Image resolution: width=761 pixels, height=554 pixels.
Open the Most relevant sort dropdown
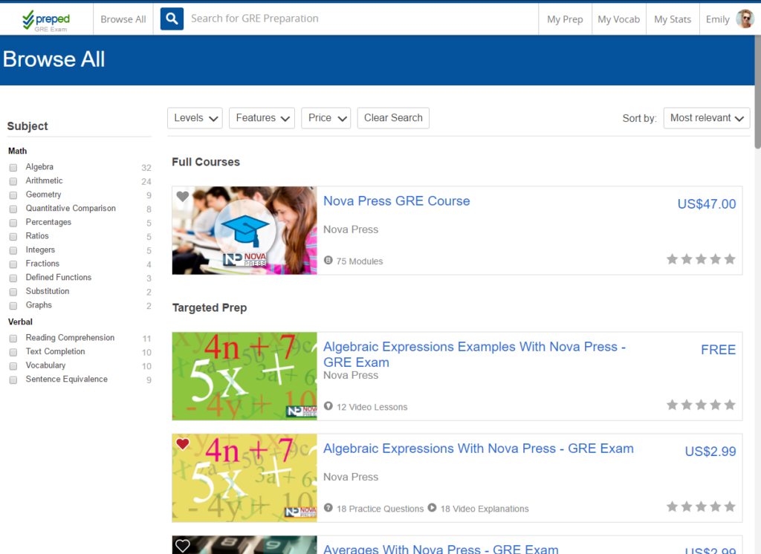point(707,118)
